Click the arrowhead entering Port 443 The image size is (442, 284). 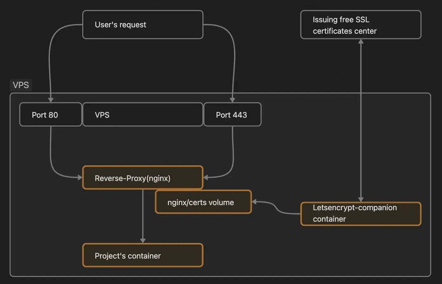[232, 100]
